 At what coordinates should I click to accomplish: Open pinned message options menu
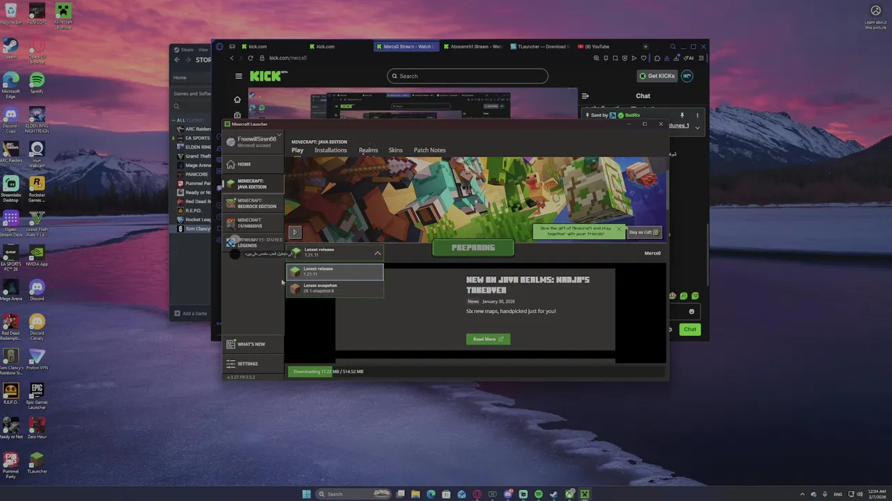pos(697,115)
